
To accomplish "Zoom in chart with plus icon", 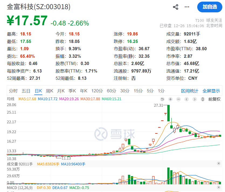I will (170, 99).
